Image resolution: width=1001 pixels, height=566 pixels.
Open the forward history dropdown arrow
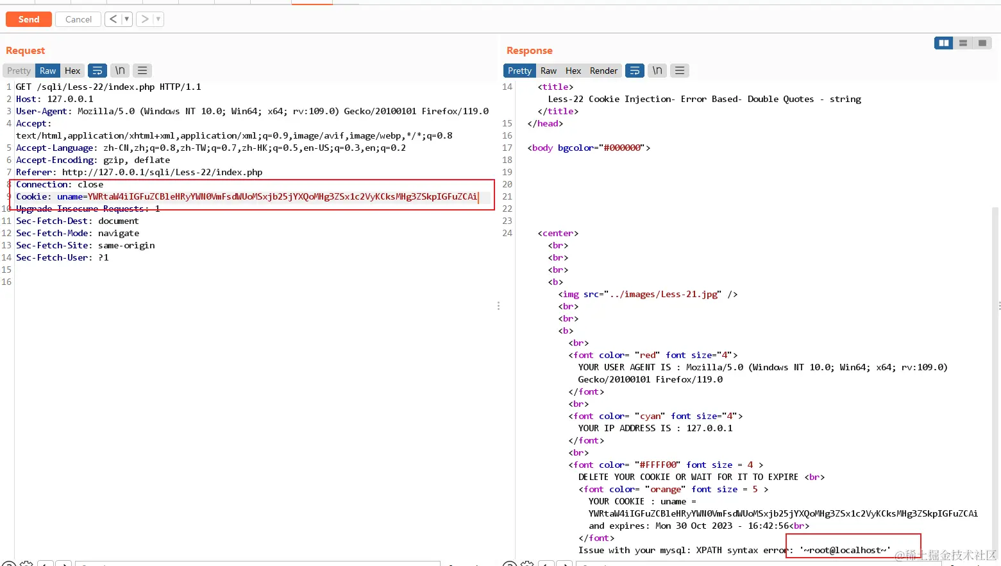point(158,19)
